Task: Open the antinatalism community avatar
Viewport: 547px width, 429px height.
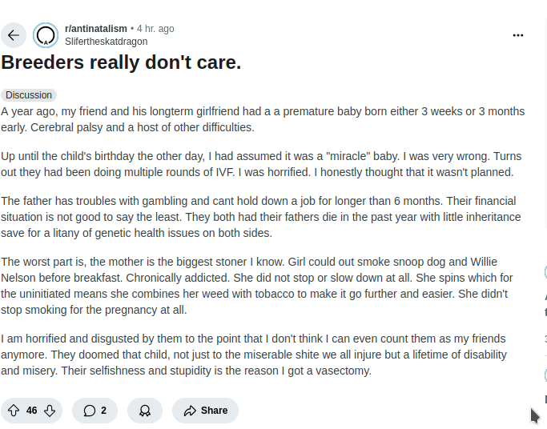Action: point(46,35)
